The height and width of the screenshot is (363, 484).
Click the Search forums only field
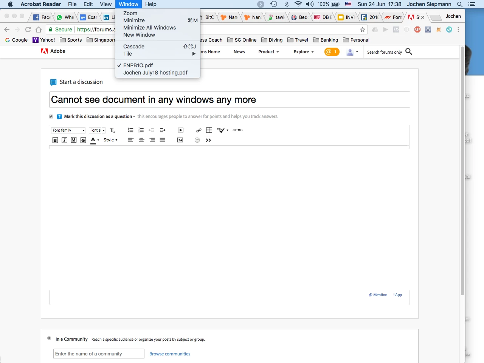coord(384,52)
